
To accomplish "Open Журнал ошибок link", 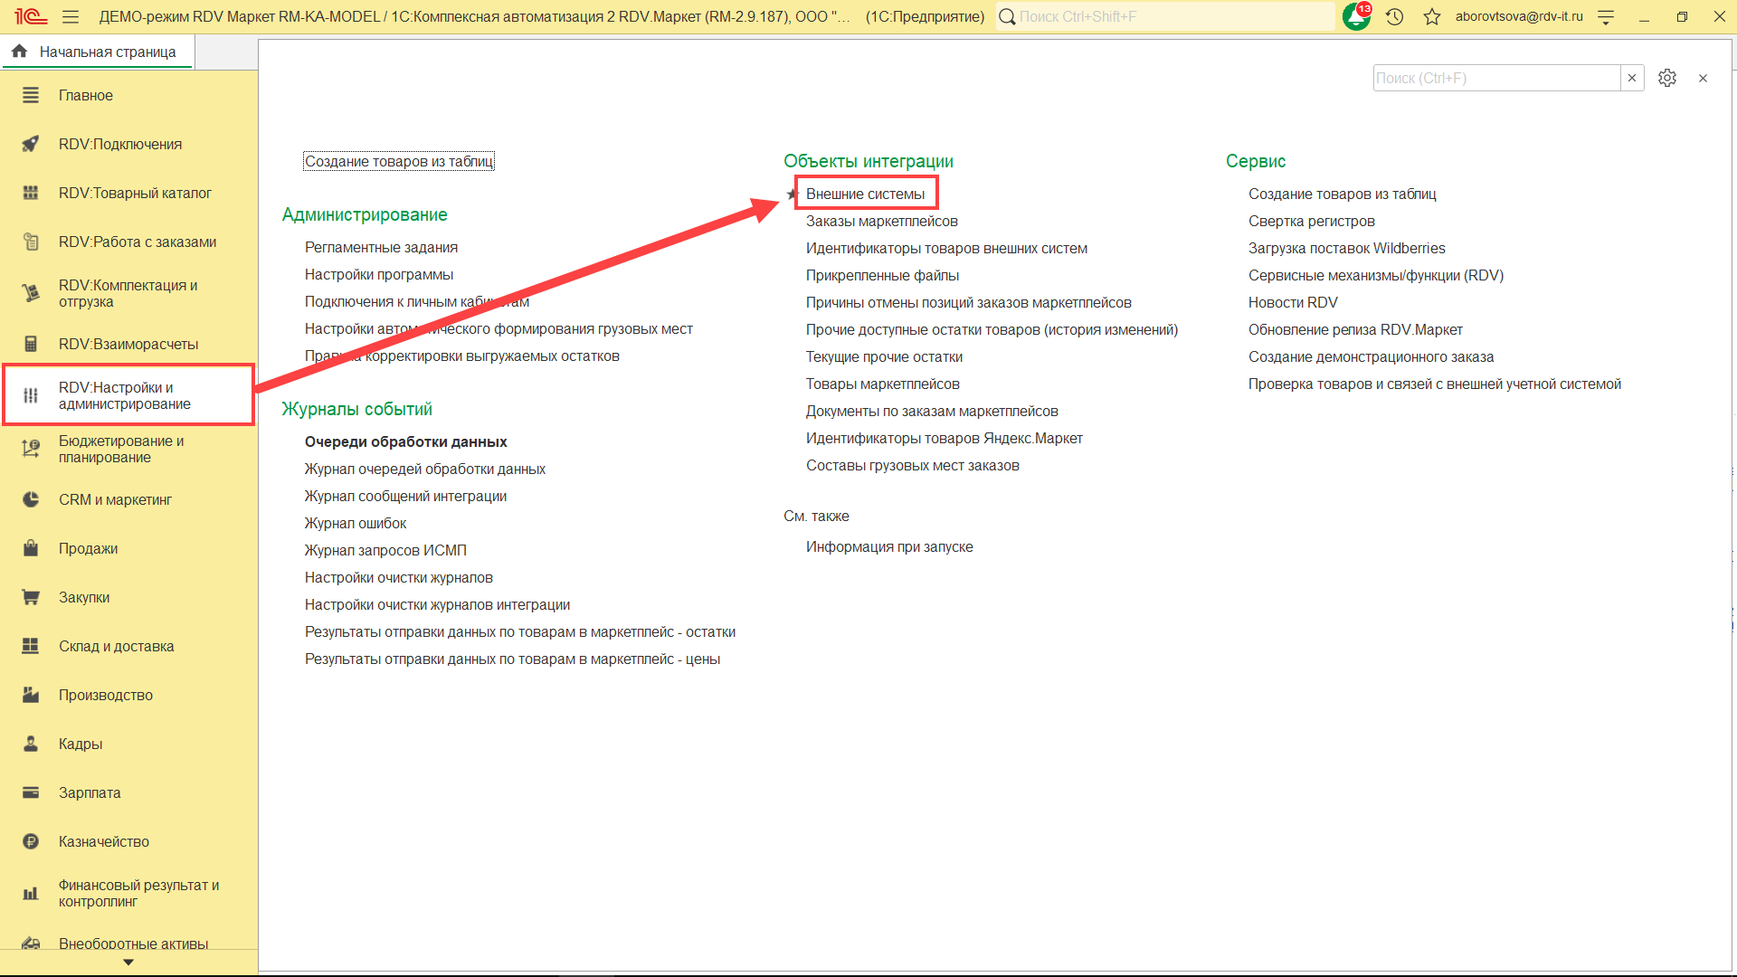I will pyautogui.click(x=356, y=523).
